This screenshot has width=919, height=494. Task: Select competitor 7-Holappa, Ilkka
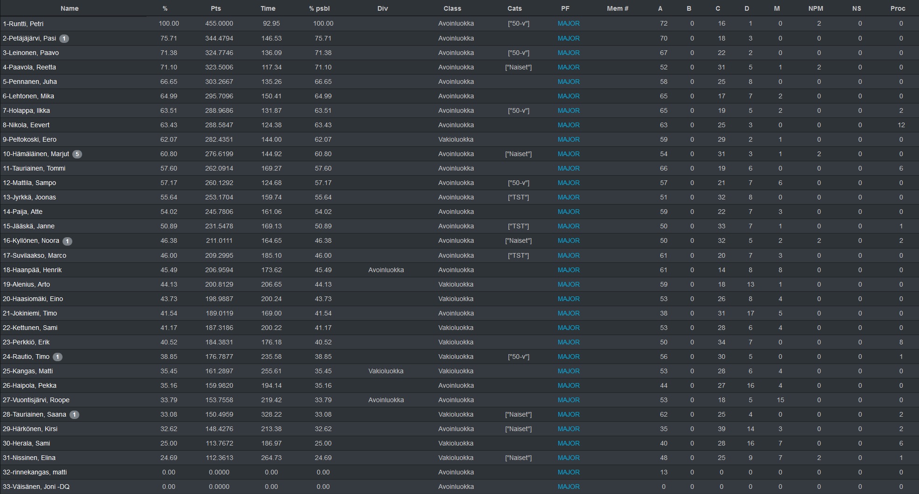coord(26,110)
